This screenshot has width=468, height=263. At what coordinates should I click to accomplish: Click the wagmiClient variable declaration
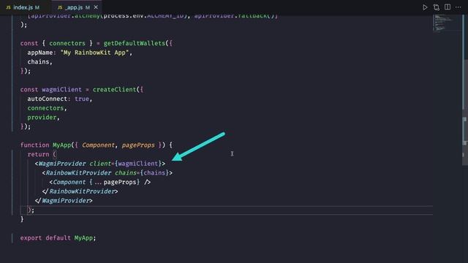coord(61,89)
